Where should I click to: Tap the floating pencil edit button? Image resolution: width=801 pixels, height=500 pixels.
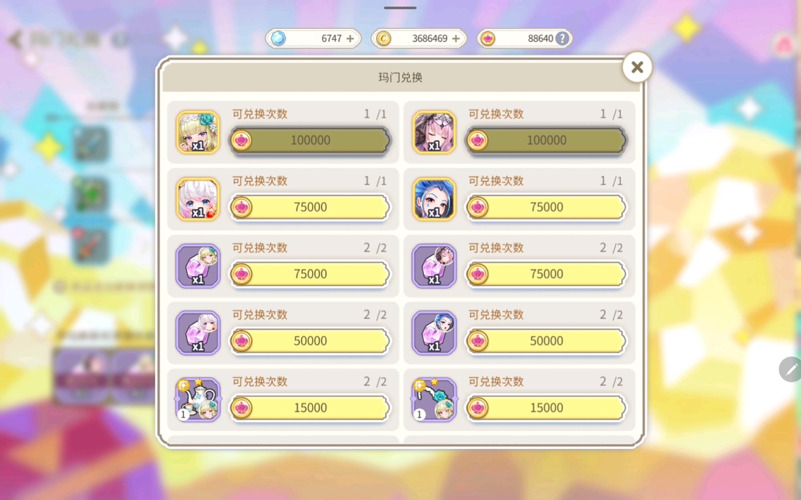(791, 369)
